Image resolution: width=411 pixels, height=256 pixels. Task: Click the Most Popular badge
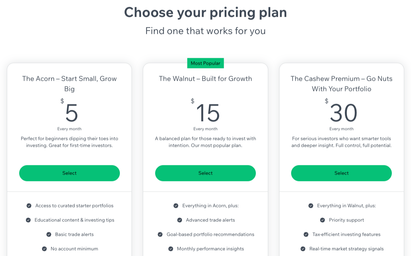206,63
